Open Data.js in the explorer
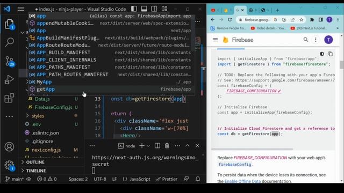This screenshot has height=193, width=344. [x=42, y=99]
